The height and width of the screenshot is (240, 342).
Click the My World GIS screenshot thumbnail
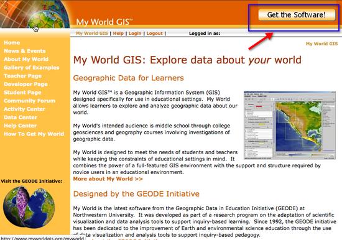click(290, 125)
